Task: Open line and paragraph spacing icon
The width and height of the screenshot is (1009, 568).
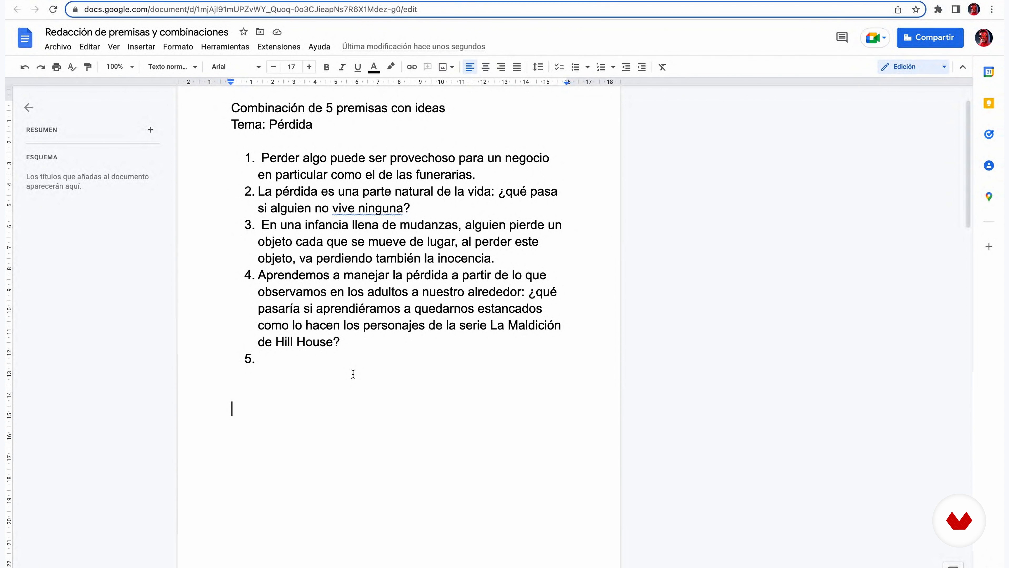Action: click(x=538, y=67)
